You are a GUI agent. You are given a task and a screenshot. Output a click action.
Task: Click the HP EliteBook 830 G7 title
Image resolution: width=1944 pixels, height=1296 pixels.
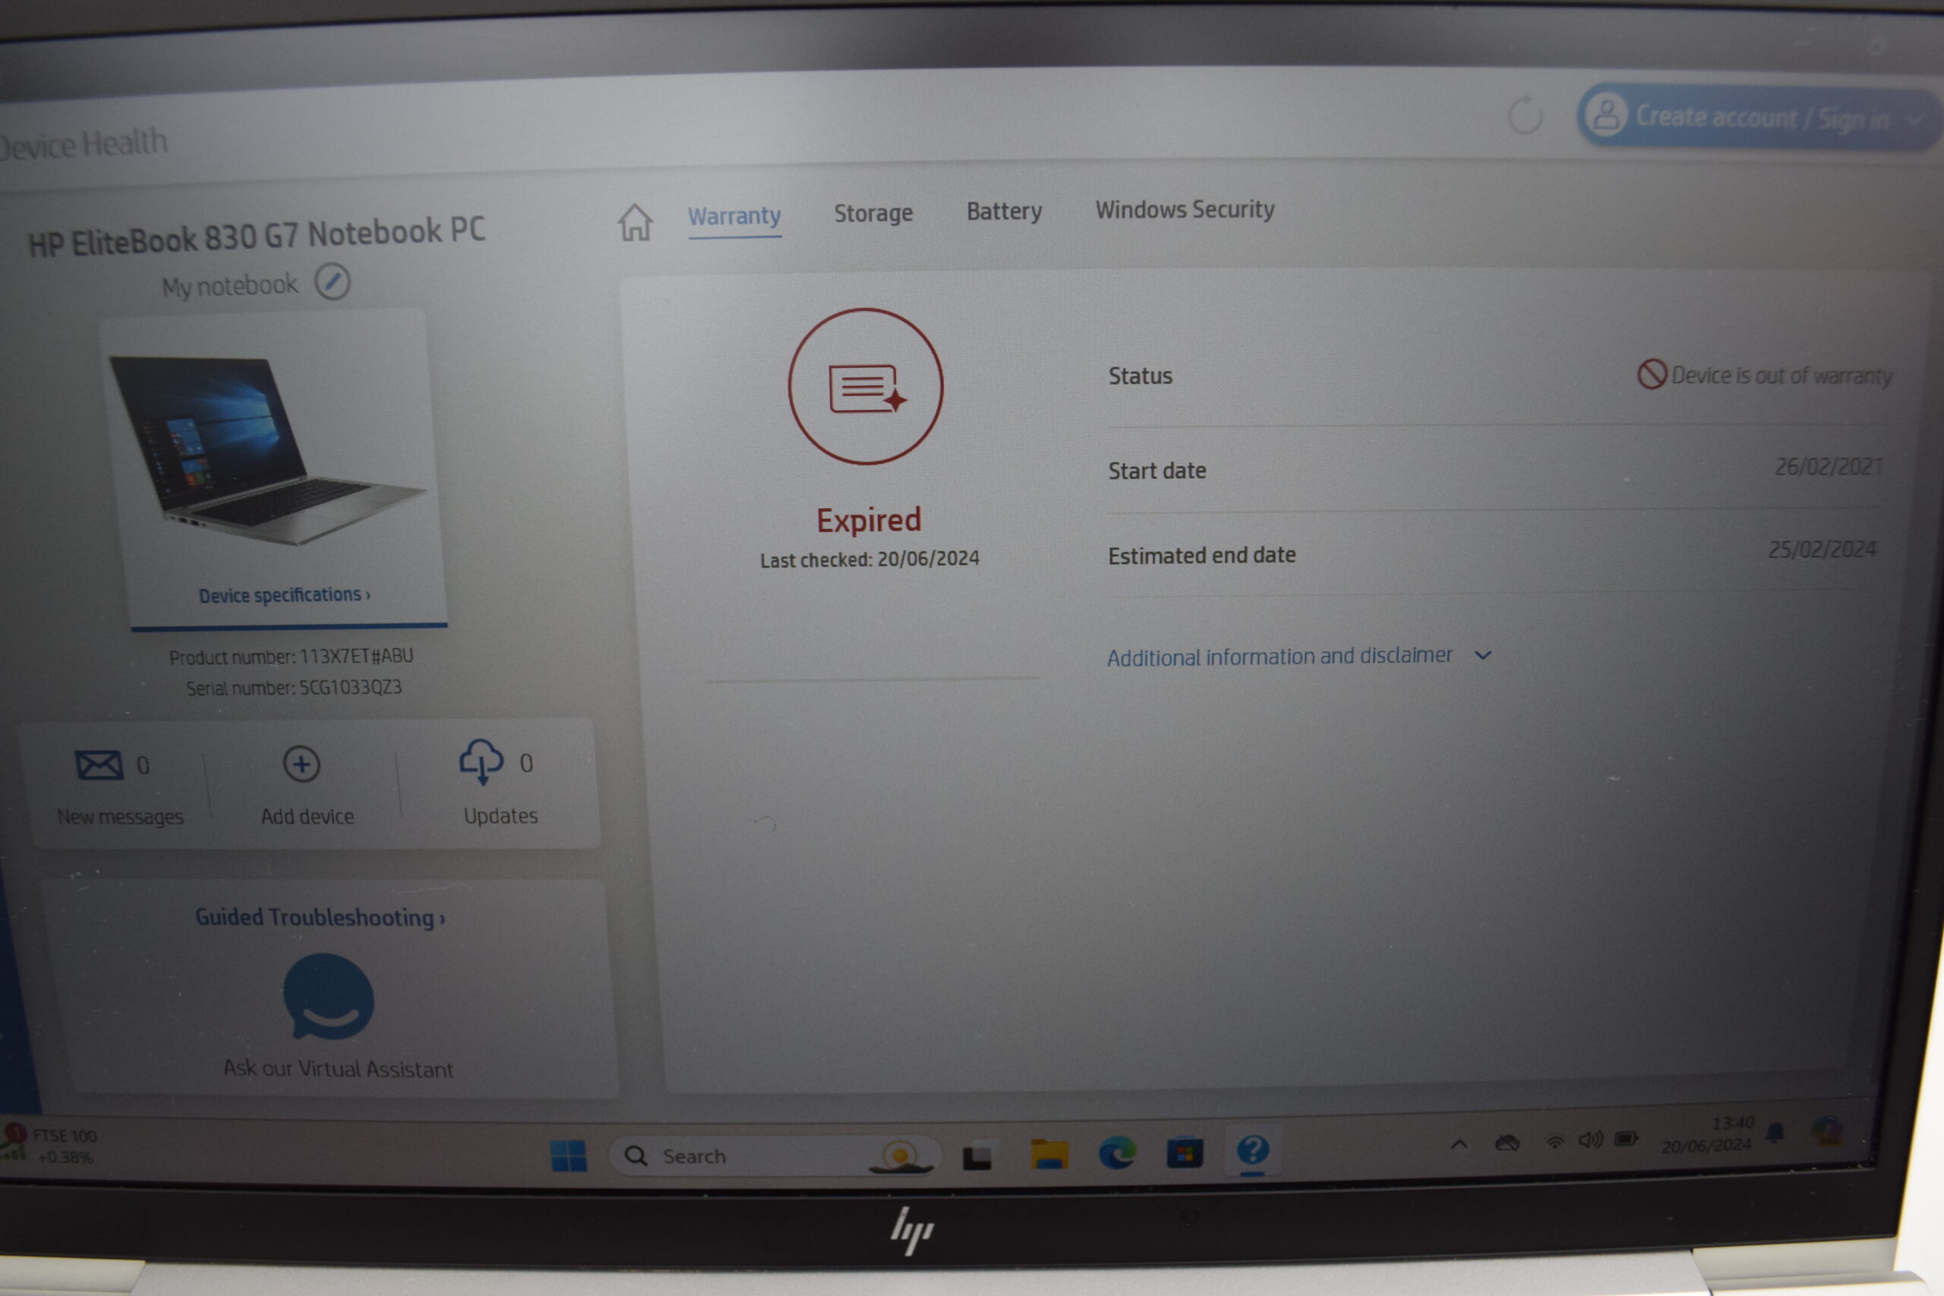coord(256,236)
